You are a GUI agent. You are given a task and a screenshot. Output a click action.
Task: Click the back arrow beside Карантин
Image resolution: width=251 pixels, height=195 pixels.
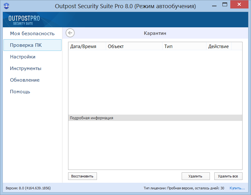pos(70,33)
